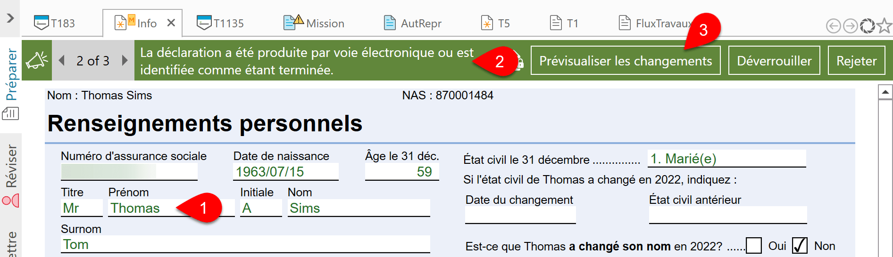This screenshot has width=893, height=257.
Task: Click the Préparer sidebar chart icon
Action: (x=10, y=113)
